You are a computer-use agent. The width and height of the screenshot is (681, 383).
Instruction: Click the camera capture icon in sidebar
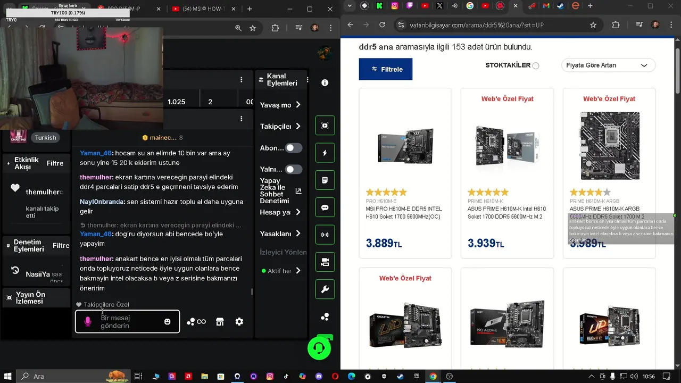(325, 126)
